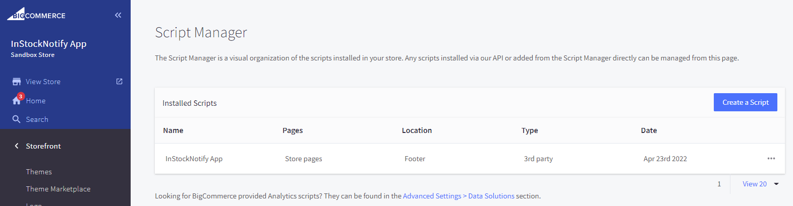Click the Type column header
793x206 pixels.
tap(530, 130)
